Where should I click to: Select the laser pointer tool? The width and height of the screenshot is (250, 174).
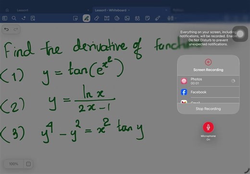coord(158,18)
